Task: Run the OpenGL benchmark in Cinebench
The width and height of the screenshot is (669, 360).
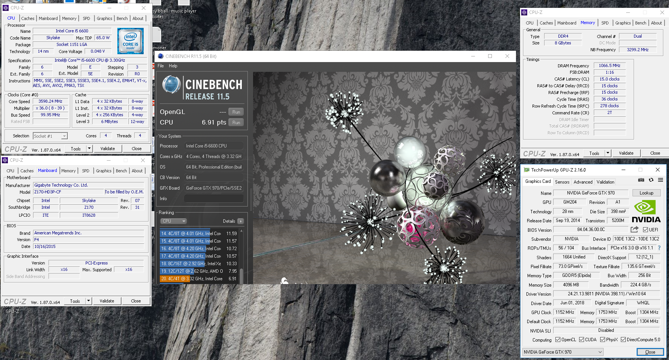Action: click(x=236, y=112)
